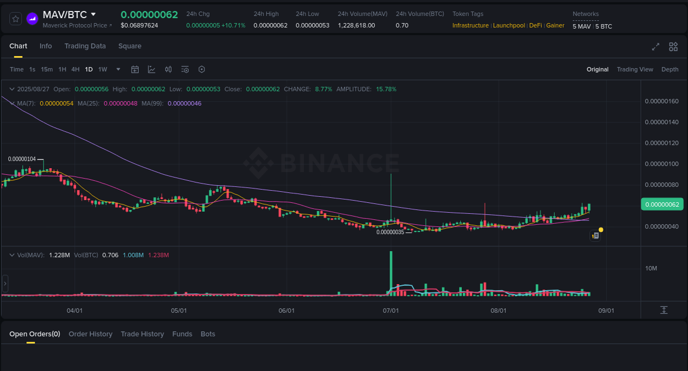Select the 15m chart interval
Image resolution: width=688 pixels, height=371 pixels.
pos(47,69)
